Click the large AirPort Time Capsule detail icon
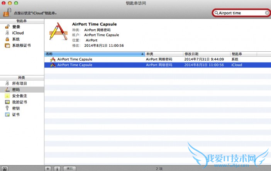Screen dimensions: 271x171 click(58, 32)
